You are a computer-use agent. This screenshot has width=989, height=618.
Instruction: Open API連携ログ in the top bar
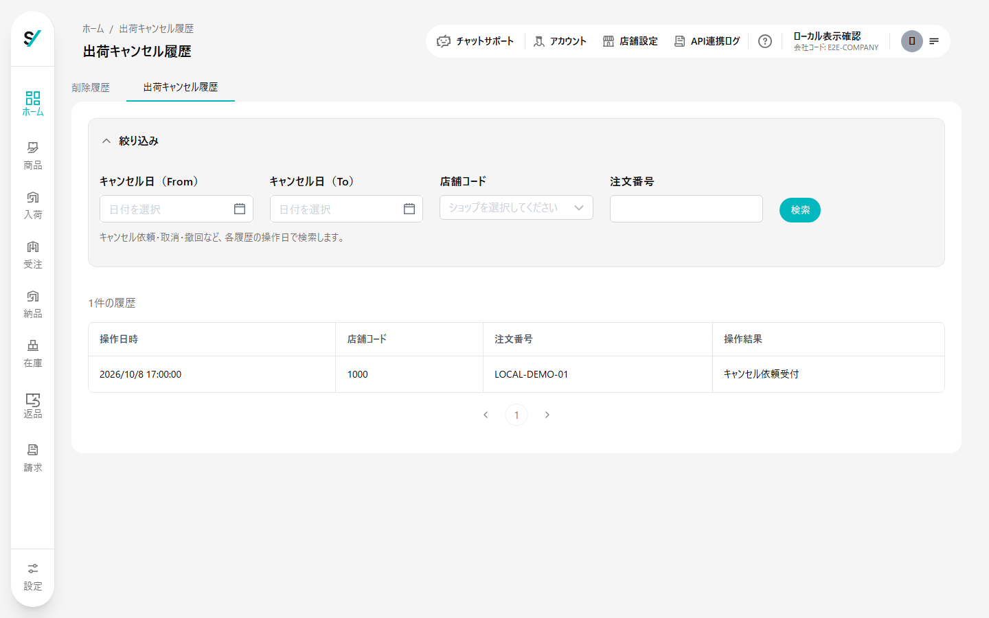coord(707,41)
